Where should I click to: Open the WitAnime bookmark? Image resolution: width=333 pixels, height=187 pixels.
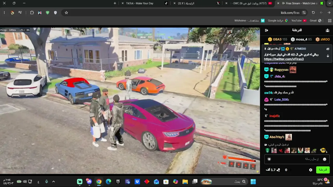(x=249, y=21)
